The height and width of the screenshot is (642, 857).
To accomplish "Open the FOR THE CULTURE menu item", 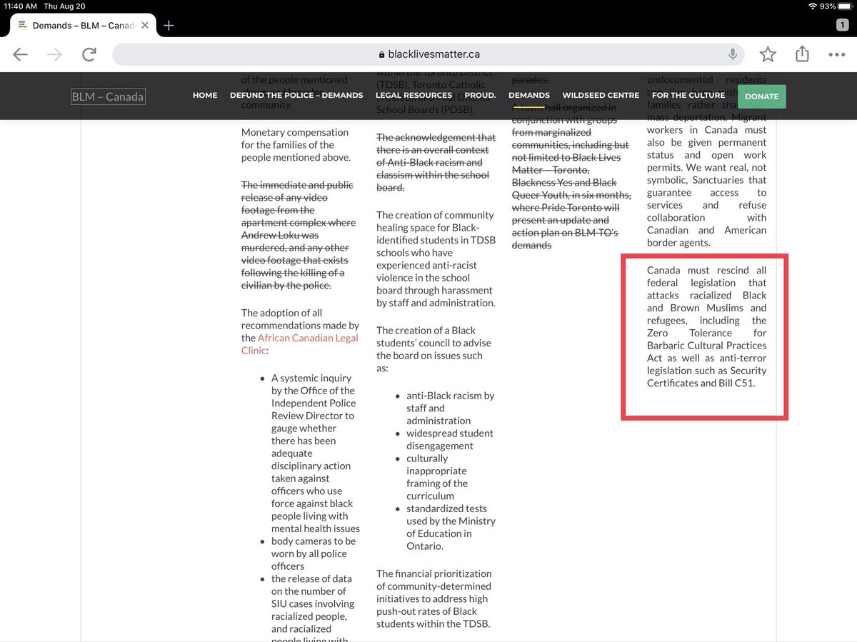I will (x=688, y=95).
